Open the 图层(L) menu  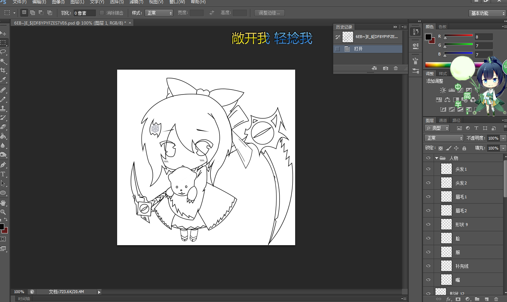click(x=77, y=2)
